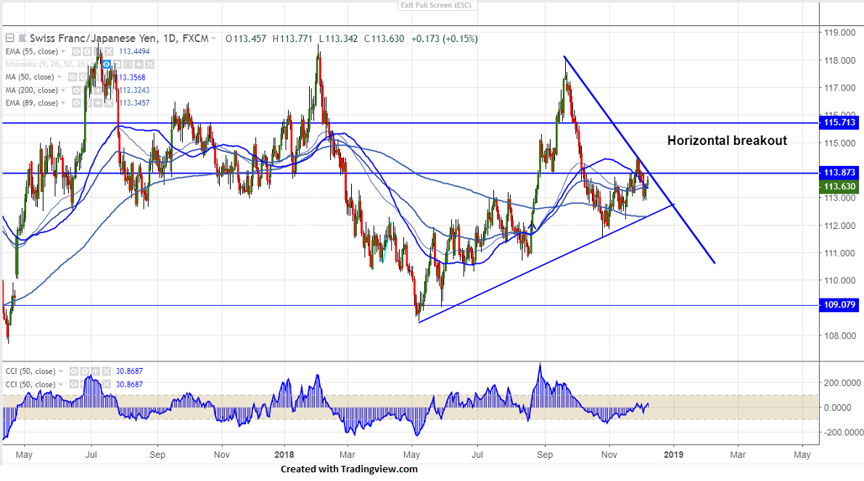864x481 pixels.
Task: Click the plus icon in the Ichimoku row
Action: (x=139, y=64)
